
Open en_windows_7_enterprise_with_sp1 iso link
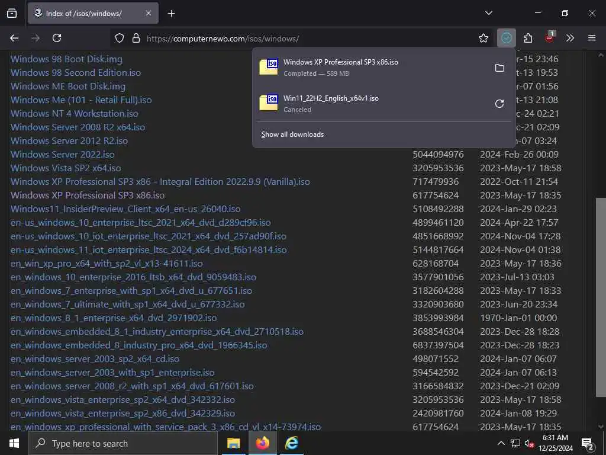[x=131, y=290]
